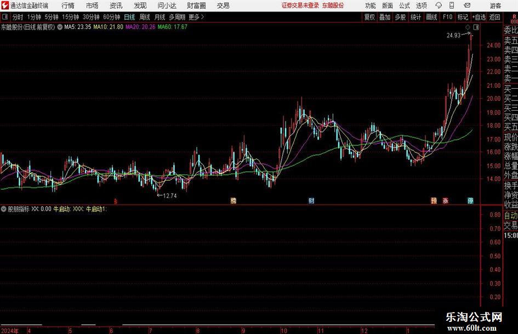Click the 榜 event marker below chart

233,201
